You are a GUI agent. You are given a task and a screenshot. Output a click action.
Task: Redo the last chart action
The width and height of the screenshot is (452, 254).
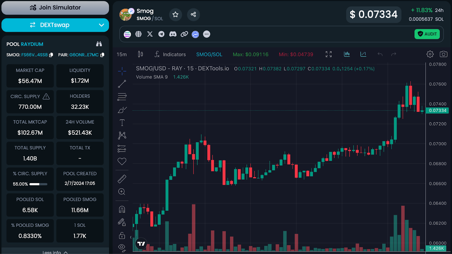tap(394, 54)
